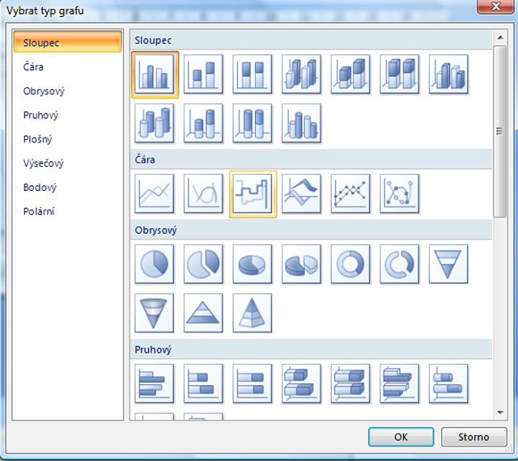Select the stacked cylinder chart icon
The height and width of the screenshot is (461, 518).
click(x=203, y=123)
